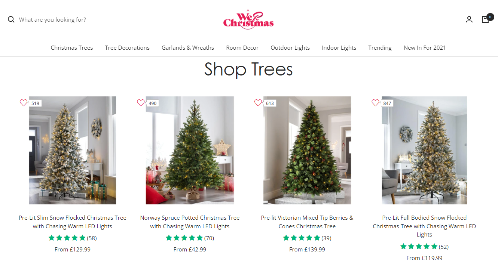Viewport: 498px width, 275px height.
Task: Open the Christmas Trees menu
Action: (x=72, y=47)
